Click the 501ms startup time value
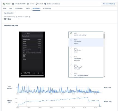 (7, 19)
